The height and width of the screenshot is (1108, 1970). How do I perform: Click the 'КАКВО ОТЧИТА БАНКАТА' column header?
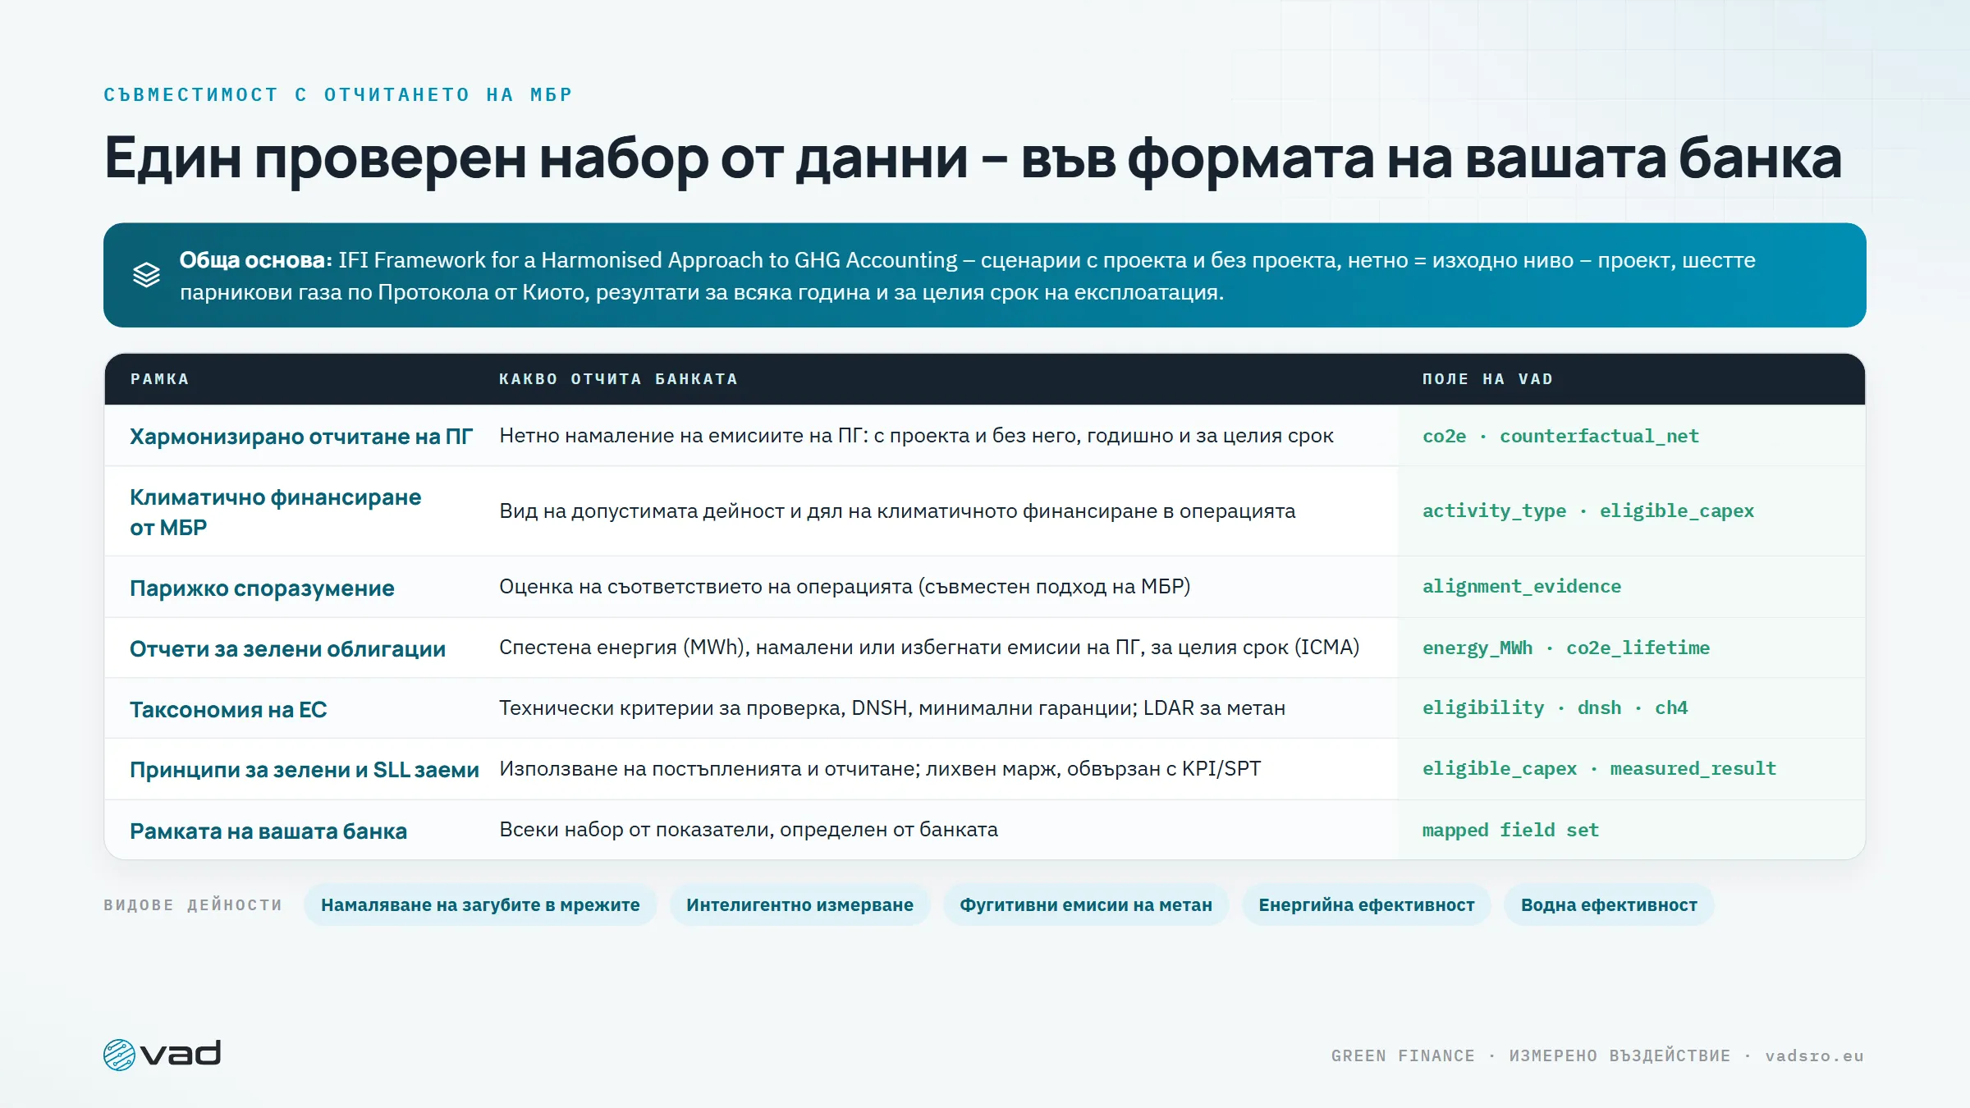pos(619,379)
